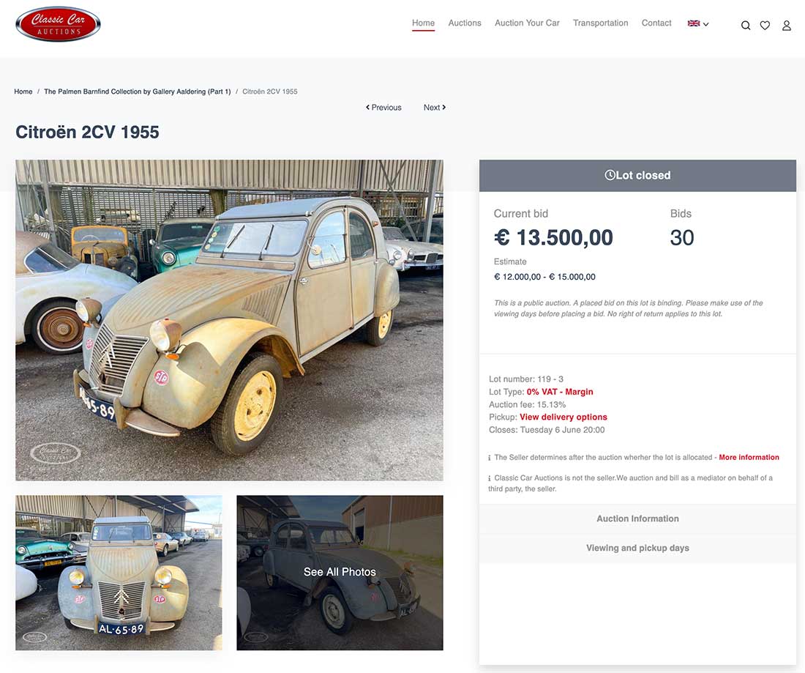Viewport: 805px width, 673px height.
Task: Click the clock icon in Lot closed banner
Action: [610, 175]
